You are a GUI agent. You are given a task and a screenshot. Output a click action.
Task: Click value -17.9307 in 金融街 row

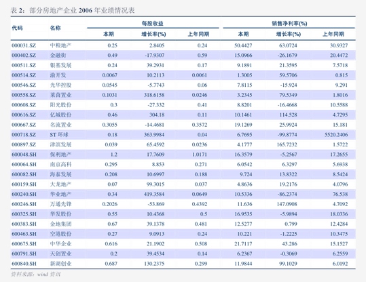click(x=155, y=55)
